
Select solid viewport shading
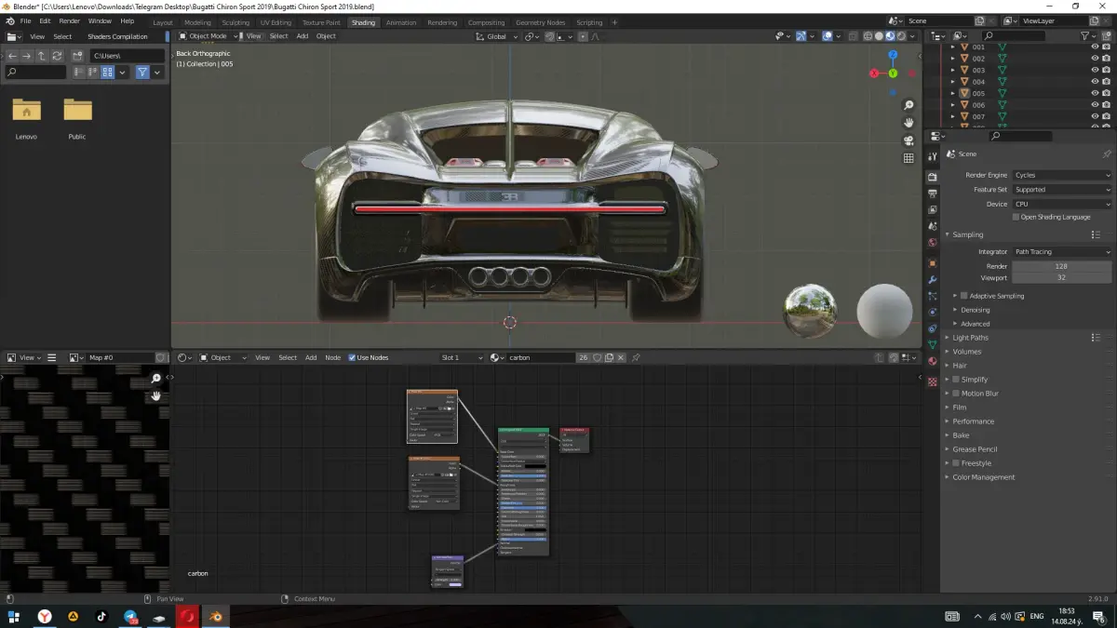point(879,36)
